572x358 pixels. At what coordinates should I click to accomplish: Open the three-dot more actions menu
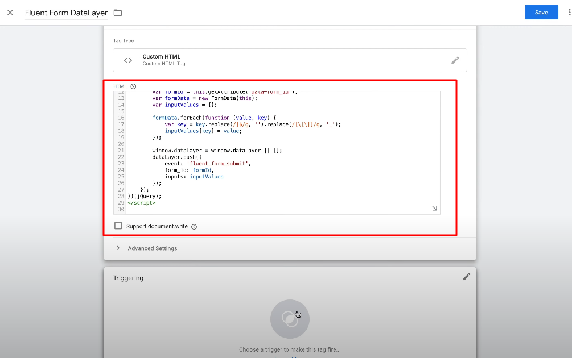(x=569, y=13)
